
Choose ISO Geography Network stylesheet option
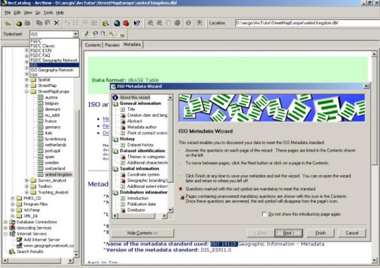tap(54, 70)
